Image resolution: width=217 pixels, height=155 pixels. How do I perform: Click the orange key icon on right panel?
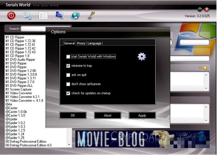pyautogui.click(x=204, y=68)
